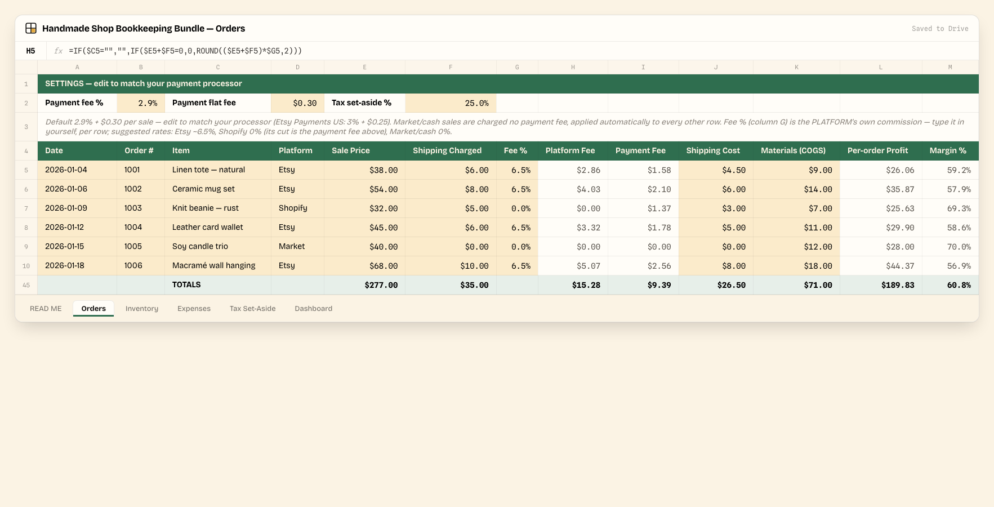This screenshot has width=994, height=507.
Task: Select the Macramé wall hanging cell
Action: 218,266
